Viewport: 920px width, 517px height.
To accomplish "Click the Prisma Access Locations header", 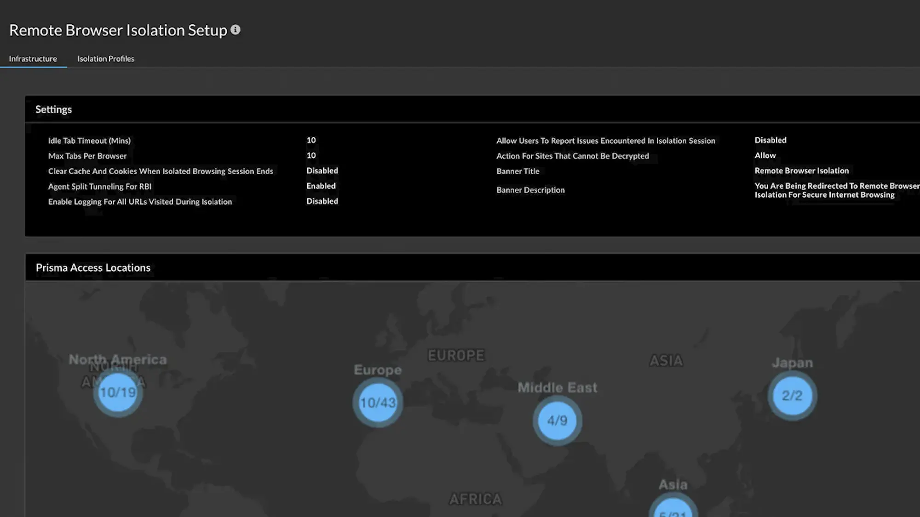I will point(93,268).
